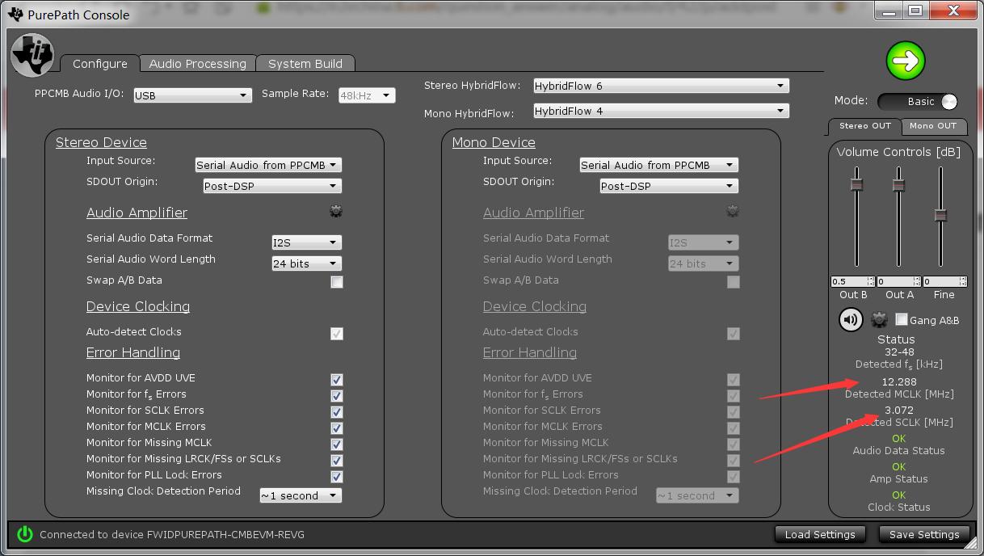Switch to the Audio Processing tab
Viewport: 984px width, 556px height.
point(198,64)
